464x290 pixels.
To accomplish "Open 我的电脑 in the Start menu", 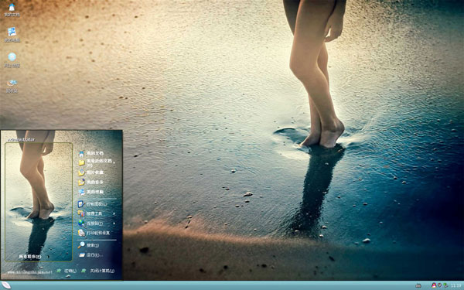I will (91, 192).
